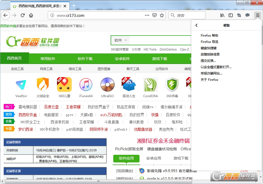Screen dimensions: 263x184
Task: Select 安卓应用 content tab
Action: 154,158
